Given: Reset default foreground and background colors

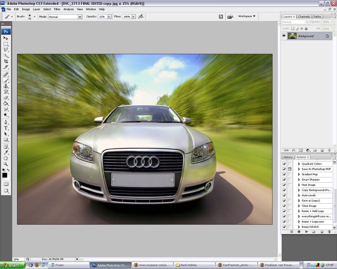Looking at the screenshot, I should coord(3,170).
